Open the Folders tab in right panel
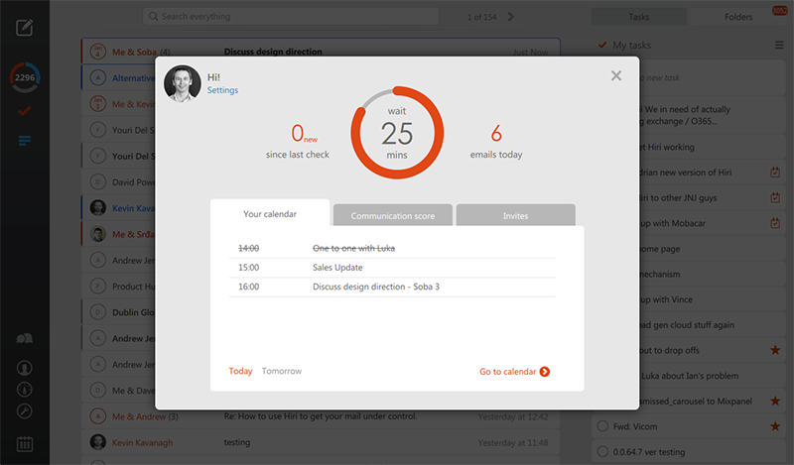 tap(738, 17)
